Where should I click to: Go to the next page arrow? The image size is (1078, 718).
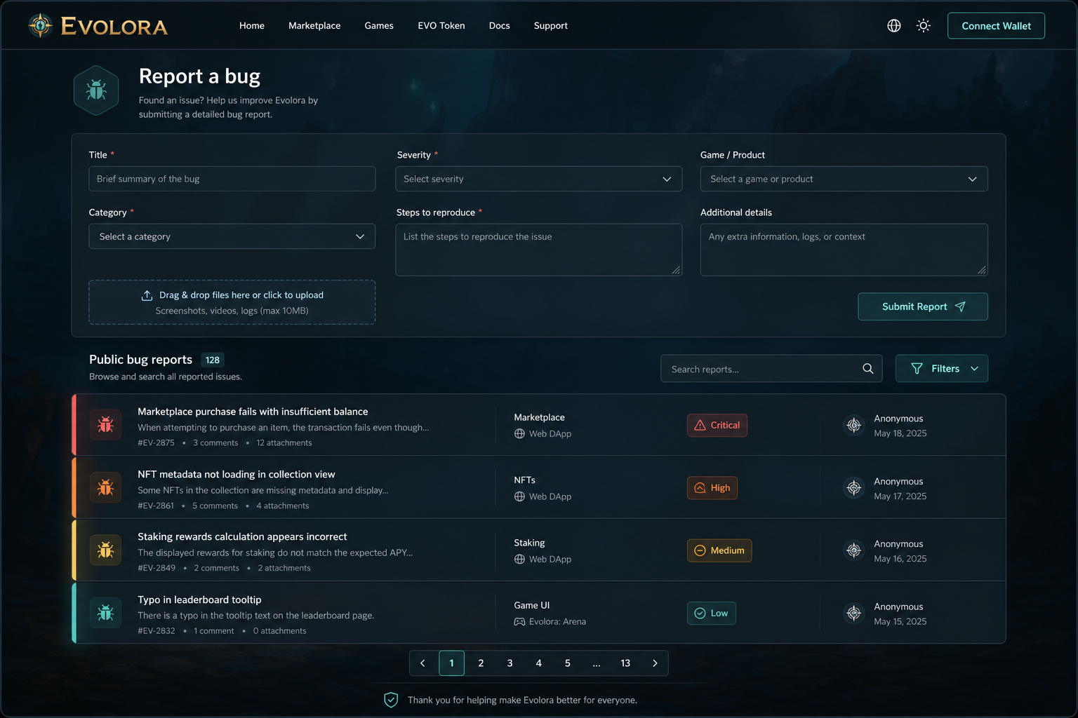click(x=655, y=663)
